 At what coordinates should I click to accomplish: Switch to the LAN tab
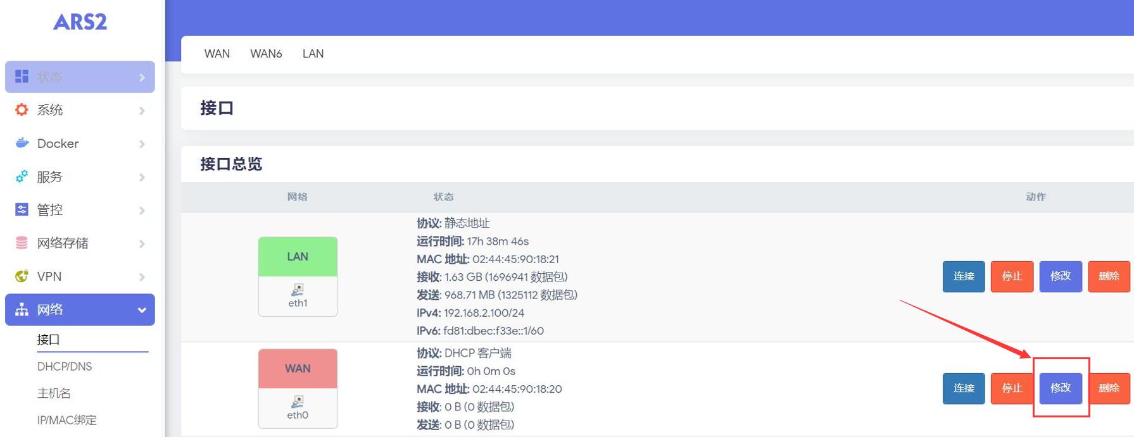click(x=313, y=54)
